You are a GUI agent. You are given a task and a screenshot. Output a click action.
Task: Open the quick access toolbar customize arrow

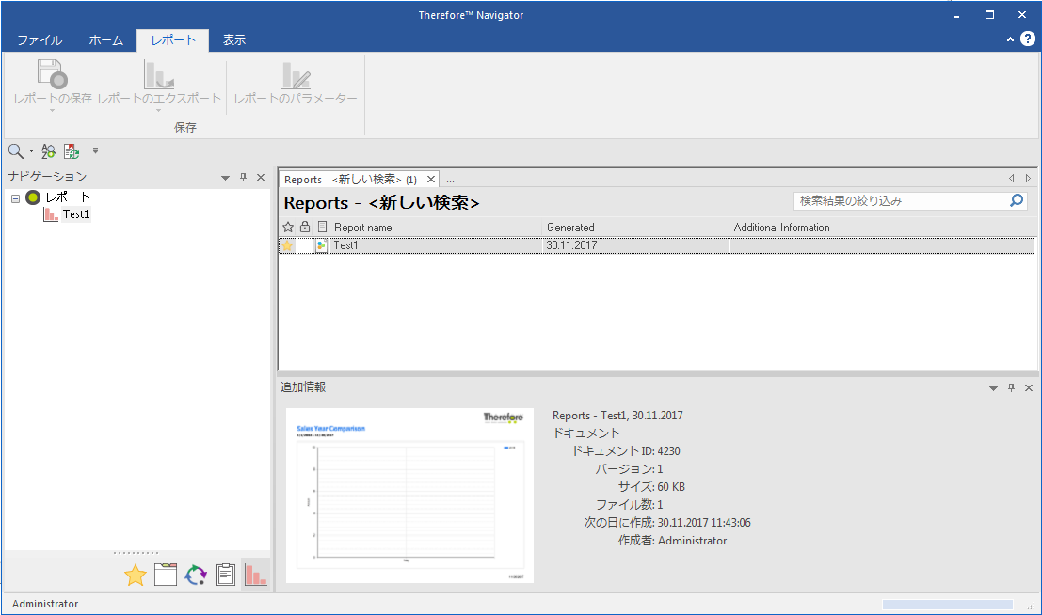point(96,151)
